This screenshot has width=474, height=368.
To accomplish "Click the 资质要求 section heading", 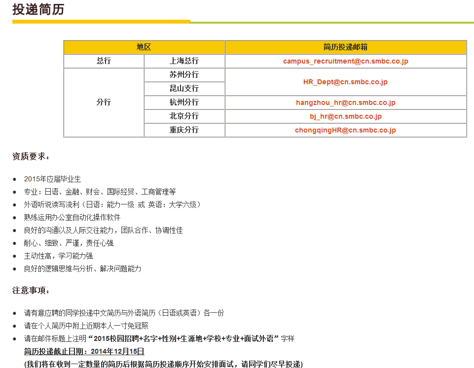I will [x=31, y=157].
